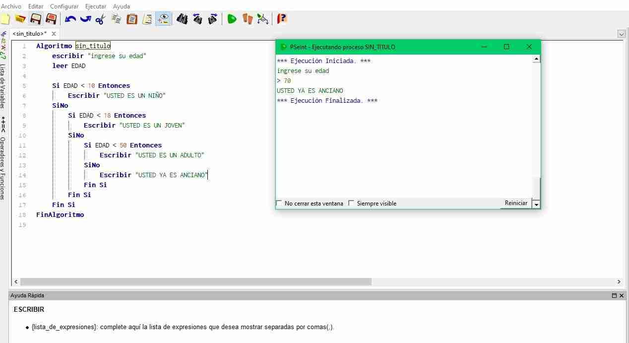This screenshot has width=629, height=343.
Task: Open the Lista de Variables side panel
Action: pos(2,86)
